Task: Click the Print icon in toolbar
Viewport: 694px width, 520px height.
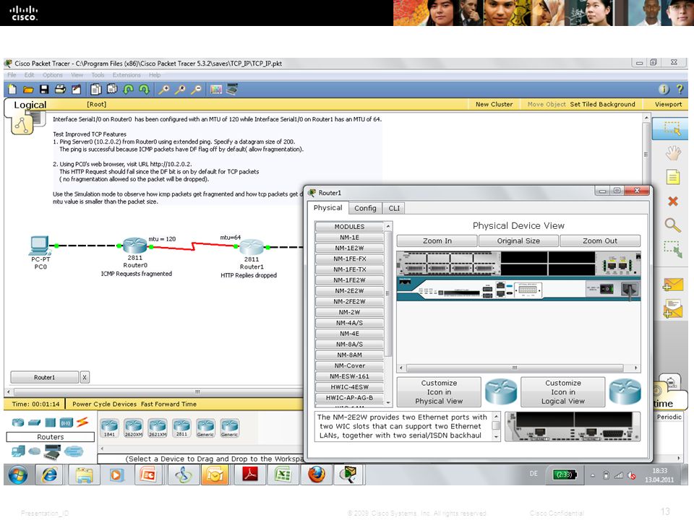Action: (60, 90)
